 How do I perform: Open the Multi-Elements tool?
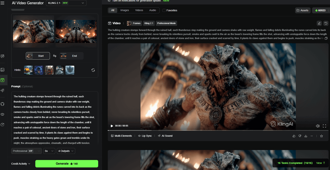point(121,136)
